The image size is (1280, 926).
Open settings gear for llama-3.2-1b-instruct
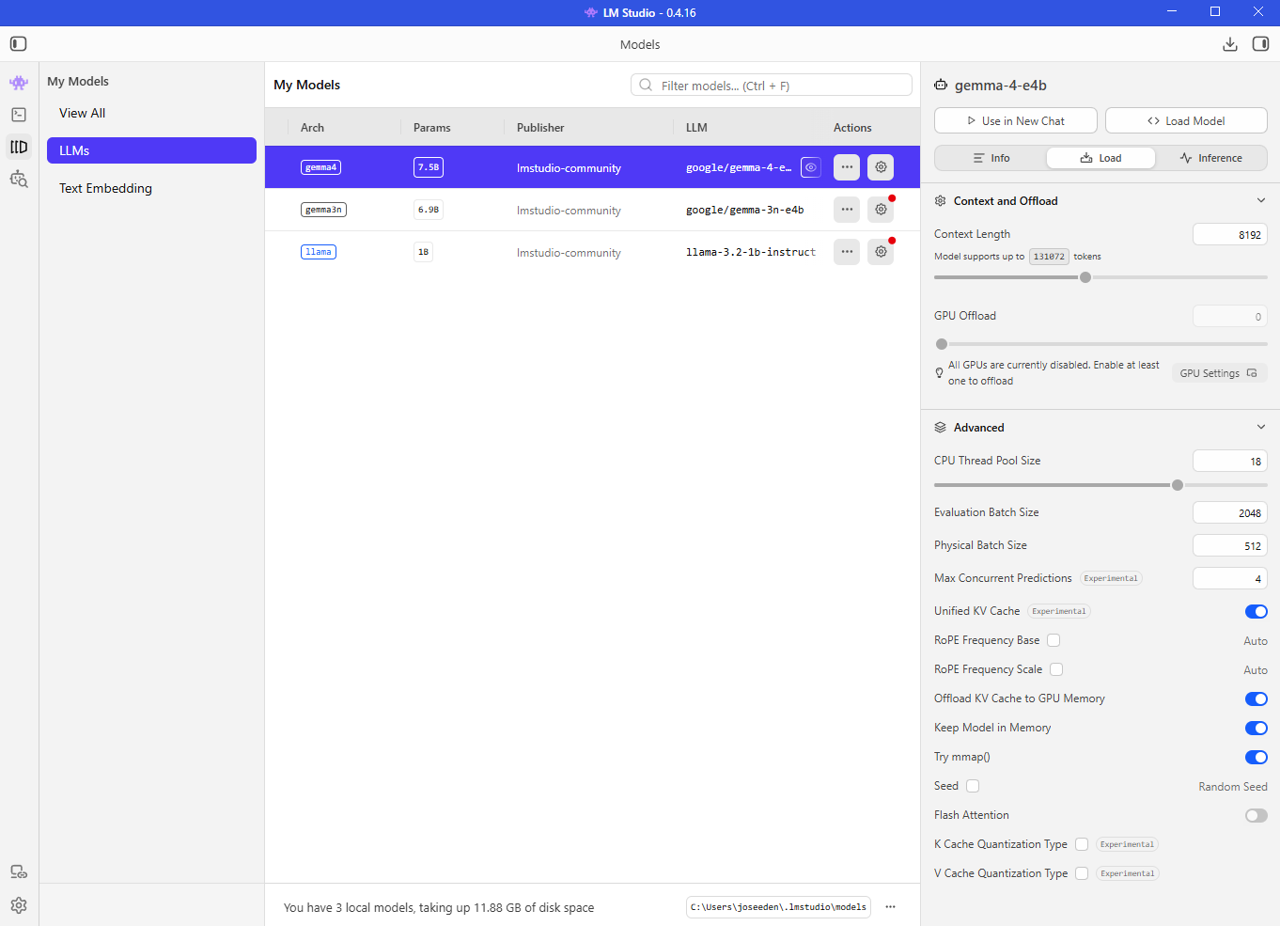pos(881,252)
